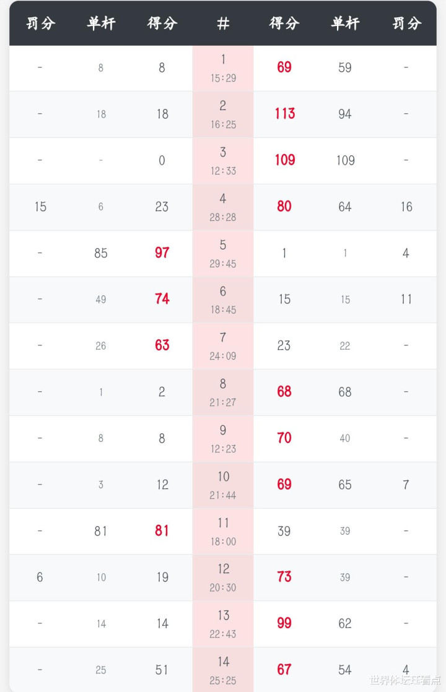
Task: Click the '#' frame number column header
Action: coord(223,24)
